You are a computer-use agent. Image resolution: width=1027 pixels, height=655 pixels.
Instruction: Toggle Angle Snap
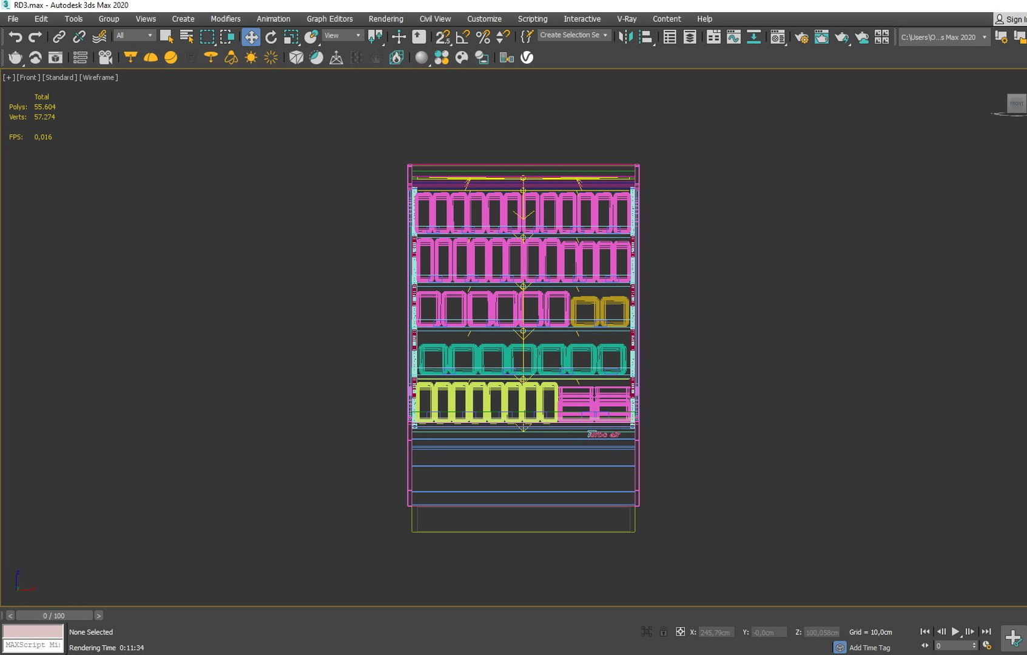click(463, 37)
